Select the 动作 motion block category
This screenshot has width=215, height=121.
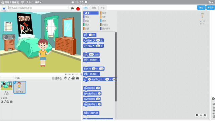[x=91, y=13]
